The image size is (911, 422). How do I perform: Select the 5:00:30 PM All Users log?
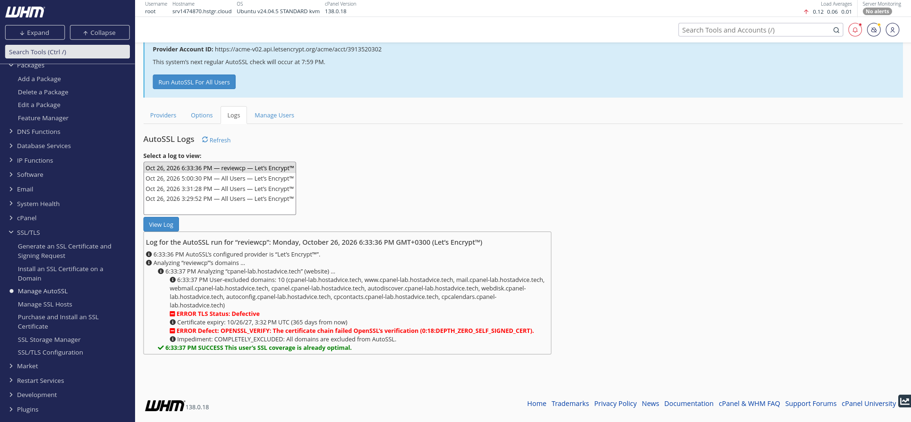coord(220,178)
